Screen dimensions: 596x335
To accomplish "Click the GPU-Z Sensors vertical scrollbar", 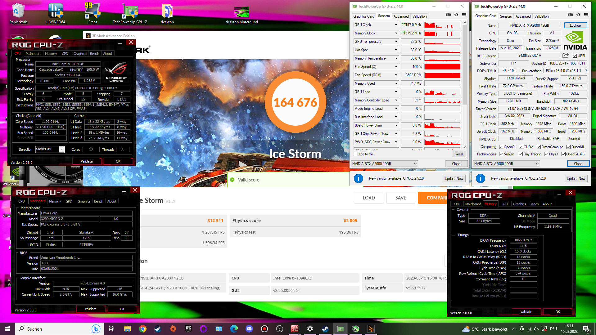I will point(465,85).
